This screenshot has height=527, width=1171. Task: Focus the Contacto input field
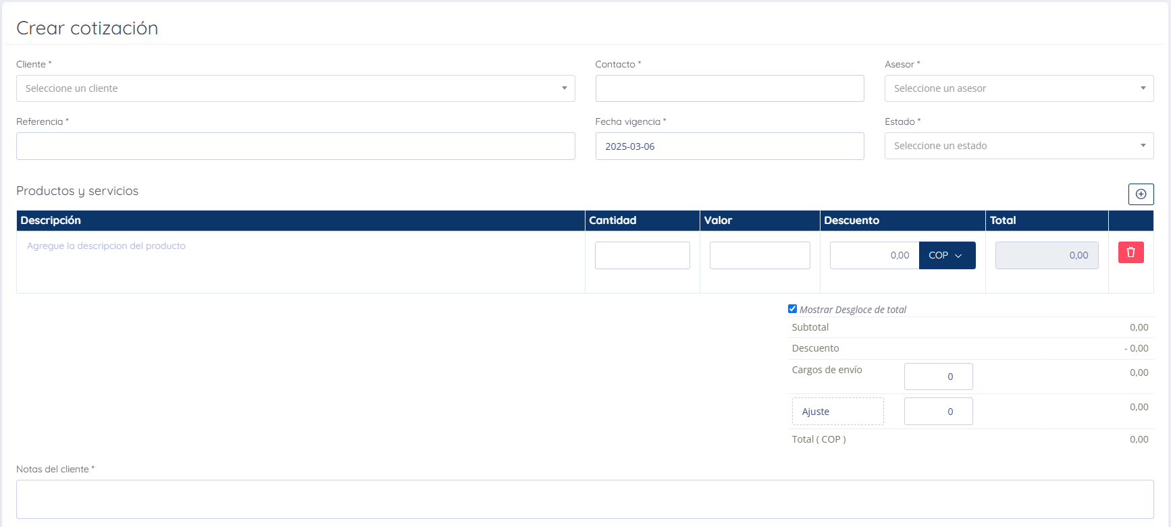729,88
